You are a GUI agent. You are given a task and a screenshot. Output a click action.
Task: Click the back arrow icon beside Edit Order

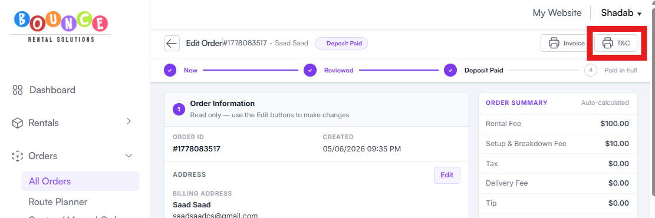(172, 43)
